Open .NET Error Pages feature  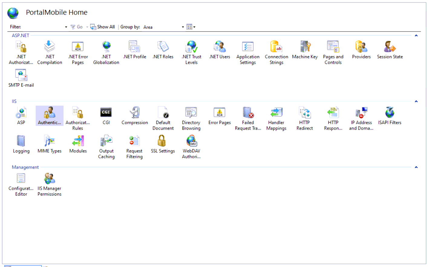78,53
